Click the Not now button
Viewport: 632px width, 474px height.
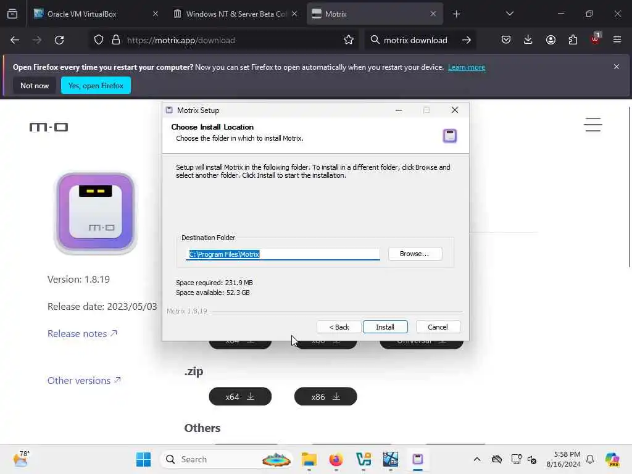coord(35,85)
